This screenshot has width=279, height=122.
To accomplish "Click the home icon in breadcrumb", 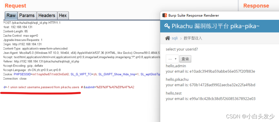I will (168, 38).
